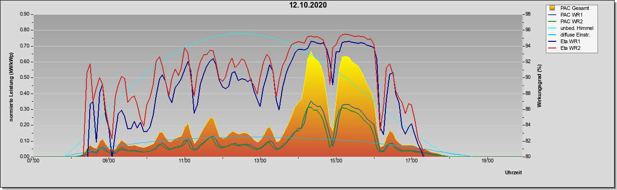Click the Uhrzeit axis title
This screenshot has width=617, height=190.
(514, 173)
